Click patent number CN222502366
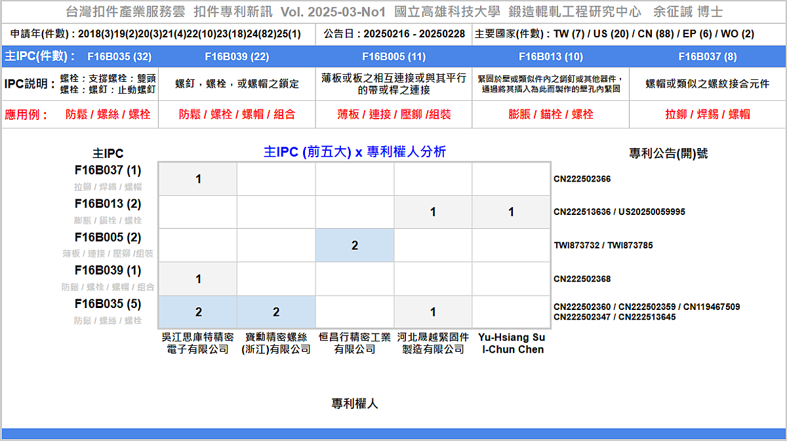The image size is (787, 441). click(x=582, y=179)
